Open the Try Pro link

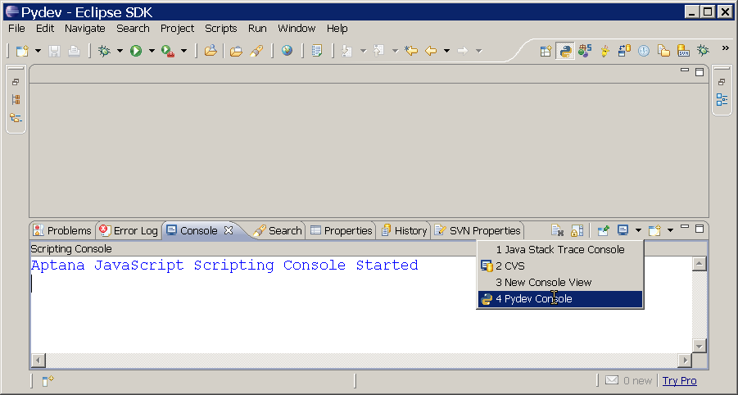point(680,380)
